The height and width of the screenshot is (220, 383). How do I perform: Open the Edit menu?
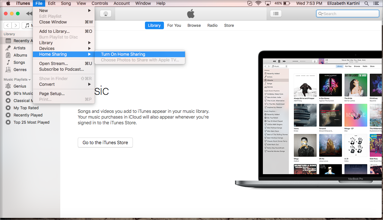52,3
